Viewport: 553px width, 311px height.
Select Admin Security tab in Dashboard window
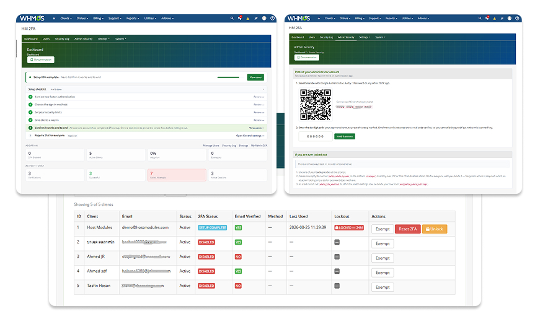click(x=84, y=39)
